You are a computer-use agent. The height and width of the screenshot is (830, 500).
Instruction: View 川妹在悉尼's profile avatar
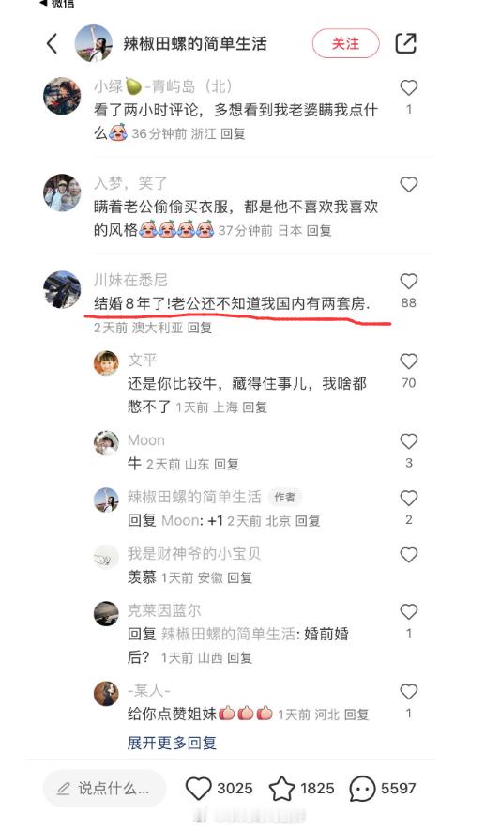pos(62,289)
